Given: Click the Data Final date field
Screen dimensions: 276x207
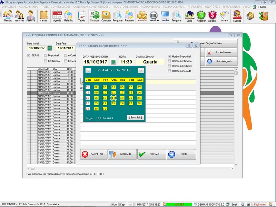Looking at the screenshot, I should pyautogui.click(x=66, y=48).
